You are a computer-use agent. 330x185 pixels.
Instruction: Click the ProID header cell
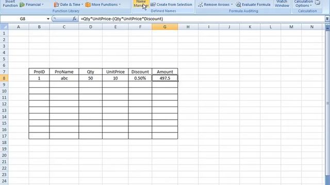(x=39, y=72)
